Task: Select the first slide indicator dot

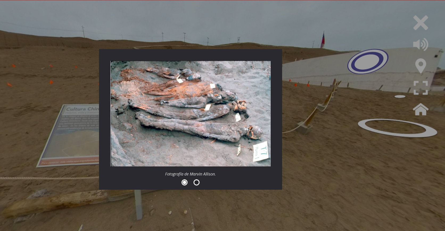Action: pos(184,183)
